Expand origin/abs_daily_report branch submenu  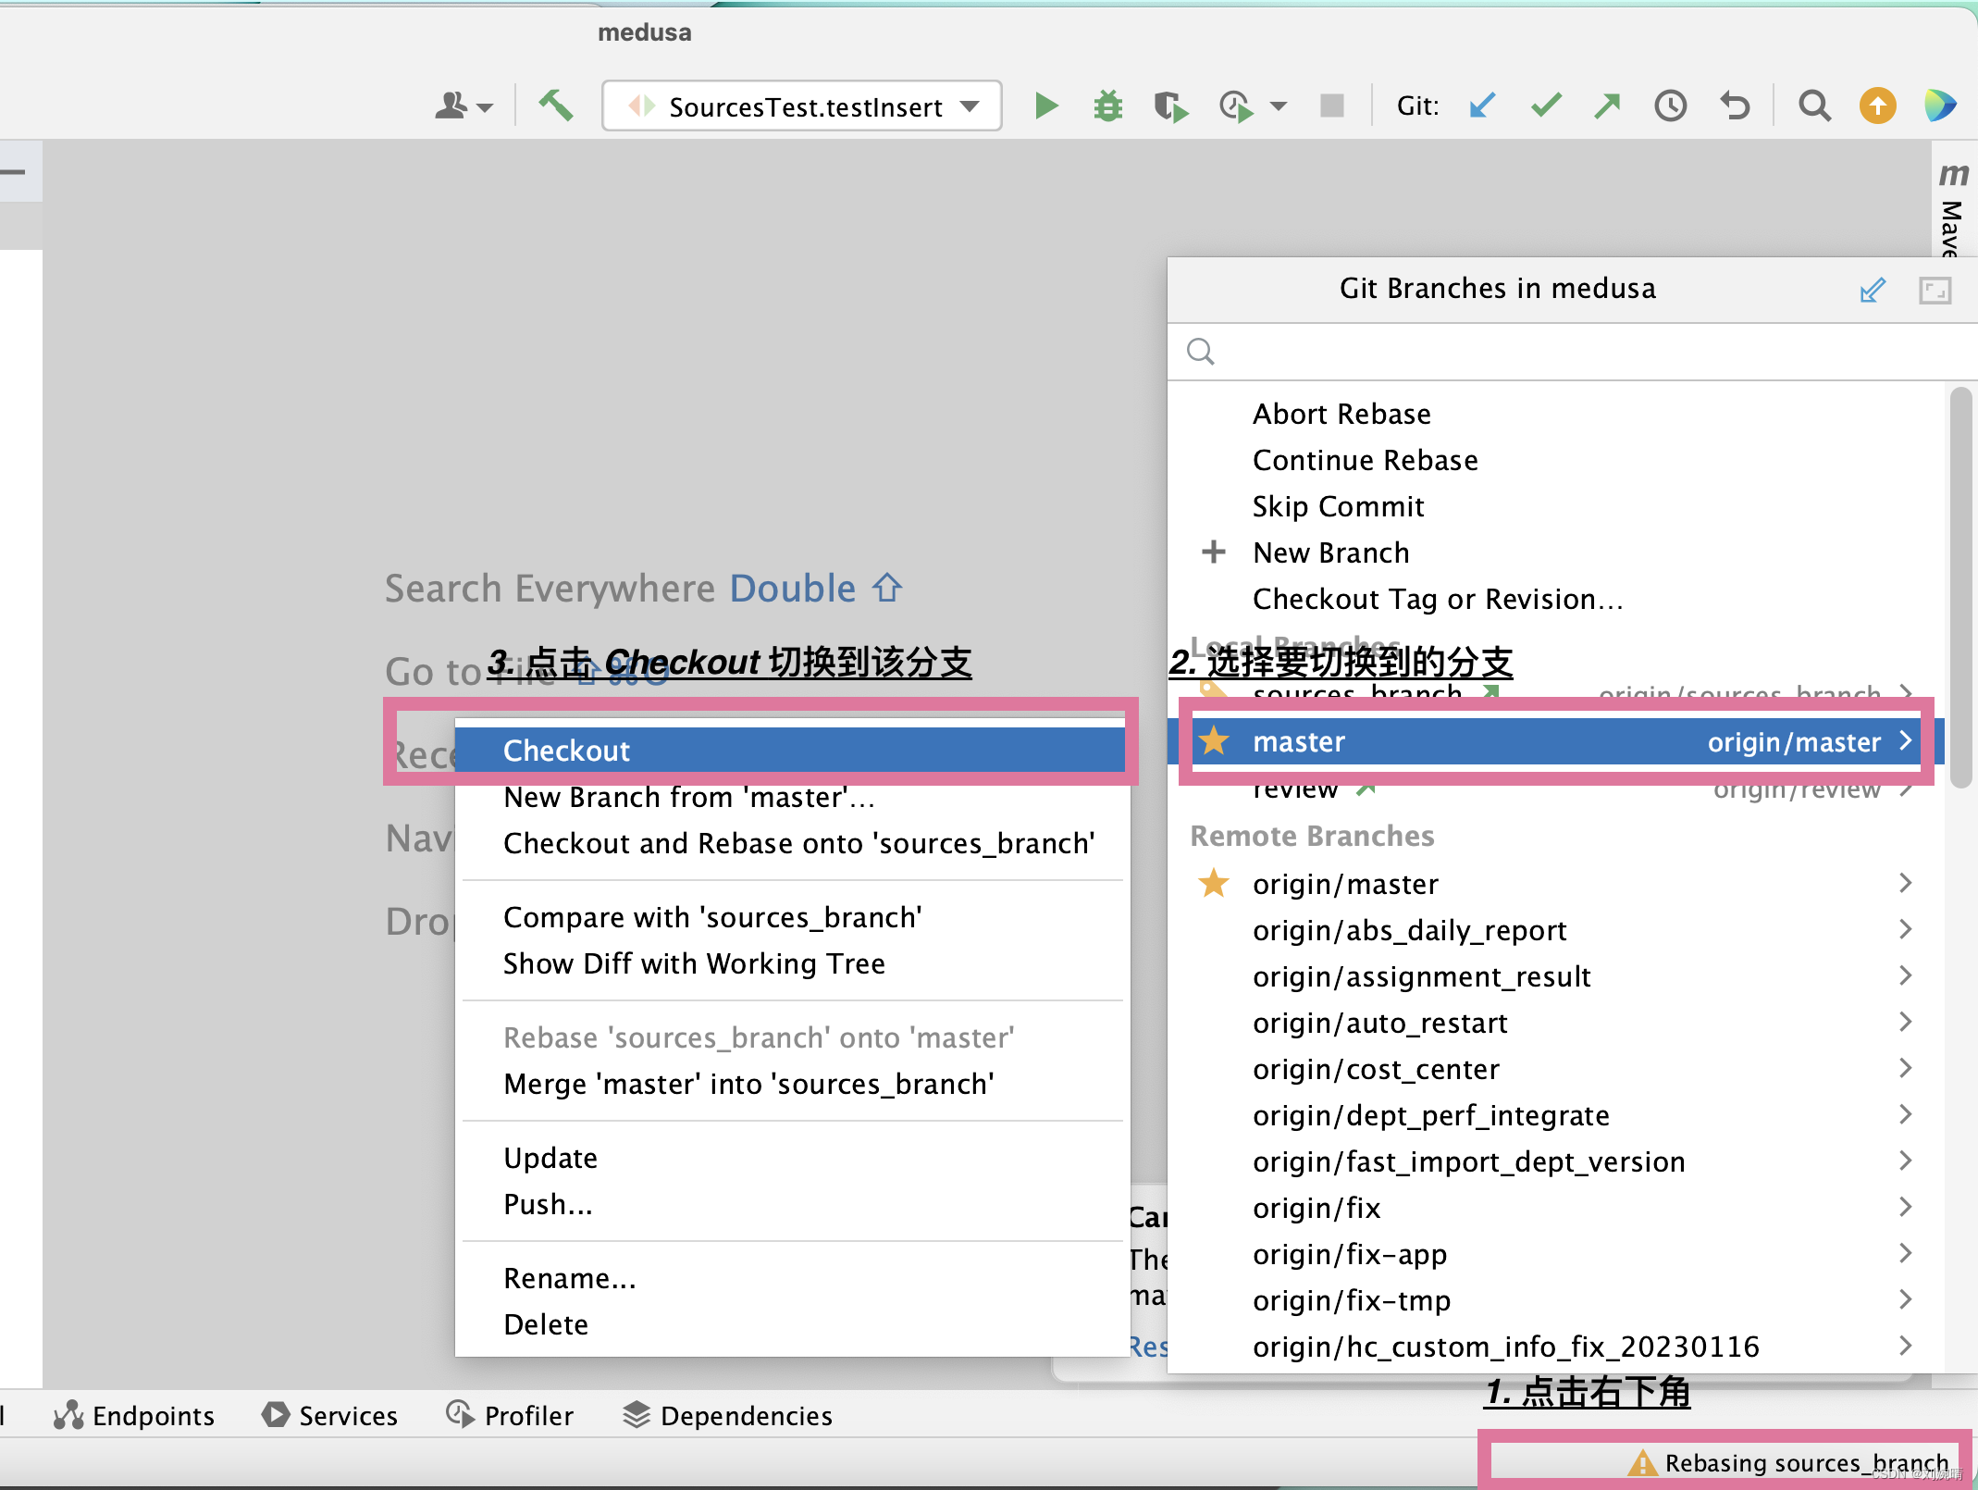1905,929
